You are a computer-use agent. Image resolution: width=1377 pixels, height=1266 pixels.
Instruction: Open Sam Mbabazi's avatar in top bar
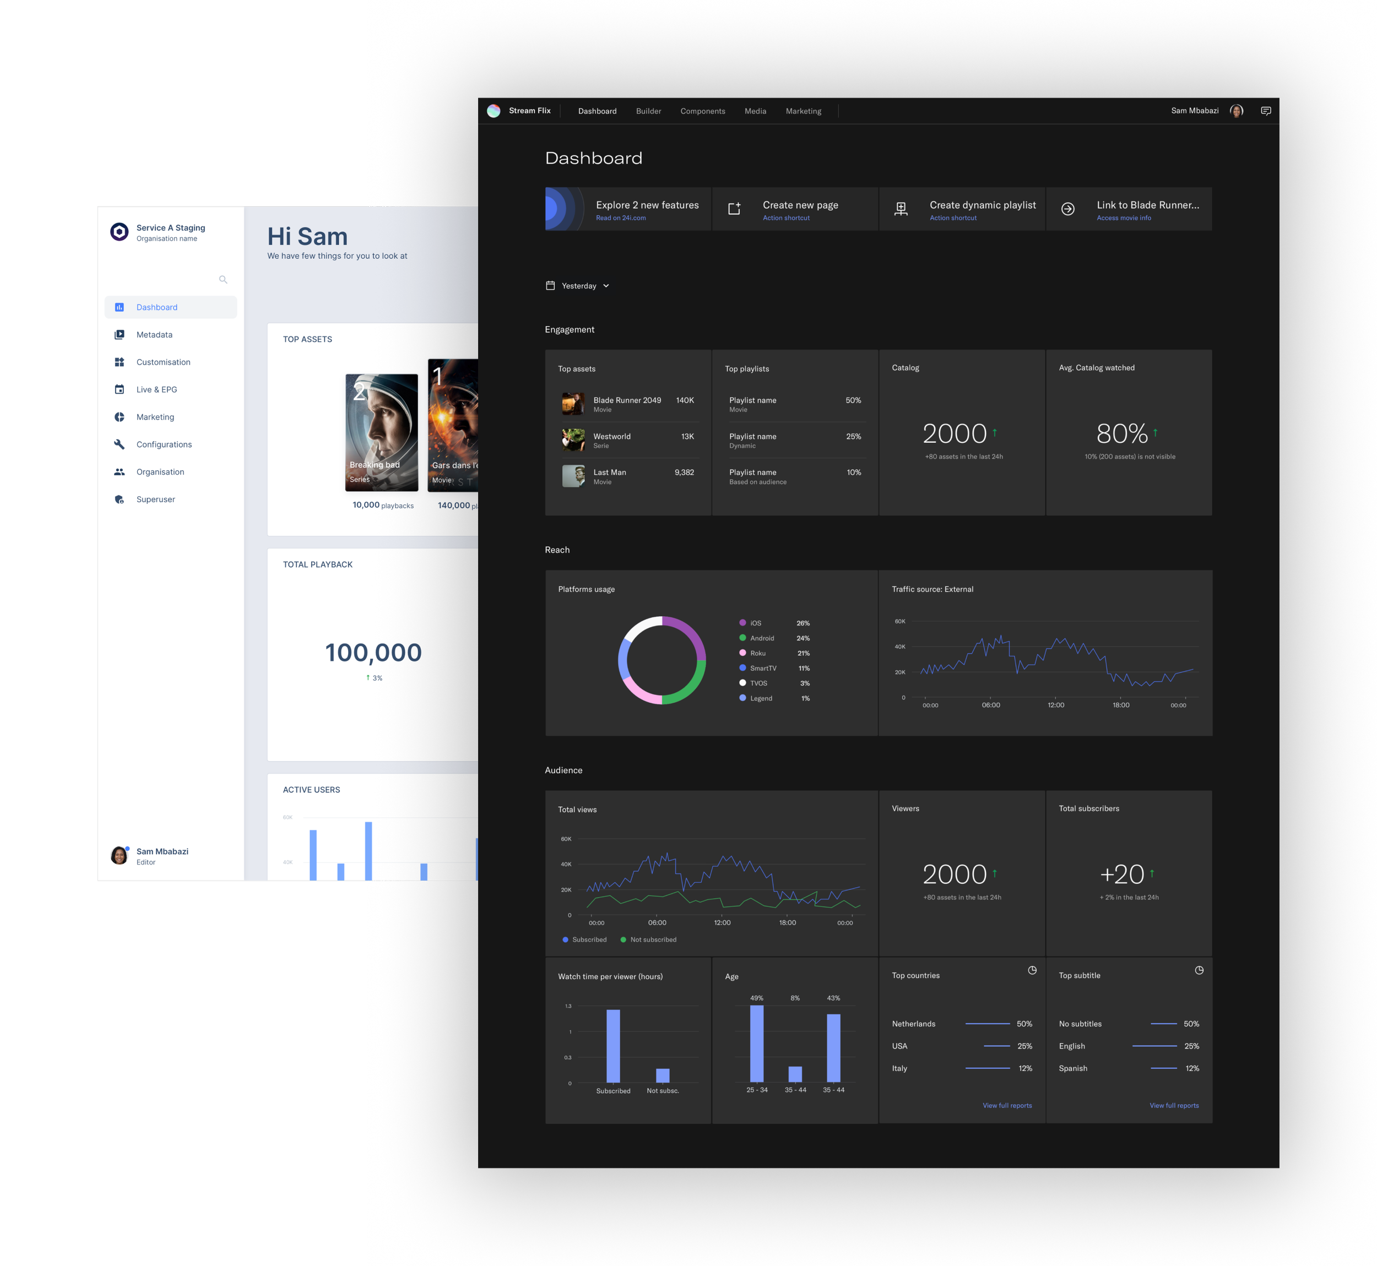coord(1237,111)
